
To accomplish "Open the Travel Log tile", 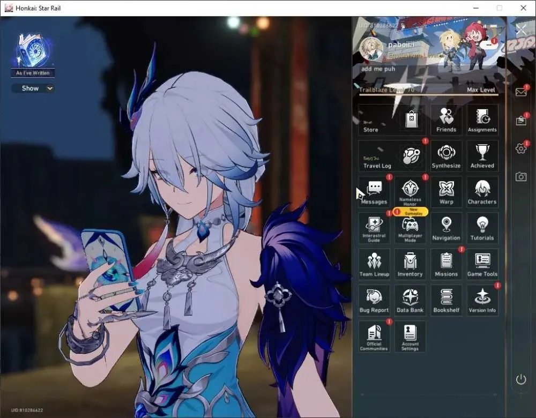I will (392, 156).
